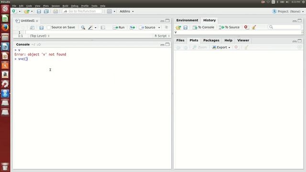Open System Settings from the dock
This screenshot has width=306, height=172.
tap(5, 84)
